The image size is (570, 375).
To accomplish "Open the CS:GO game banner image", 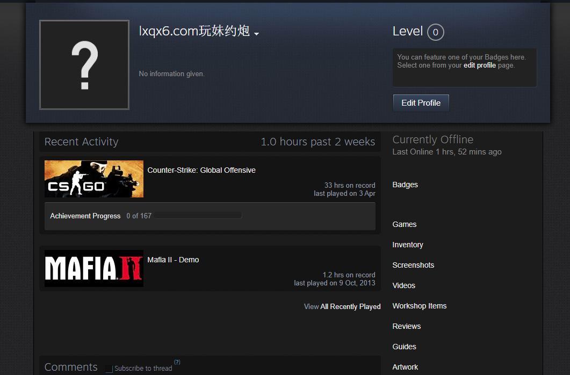I will (94, 179).
